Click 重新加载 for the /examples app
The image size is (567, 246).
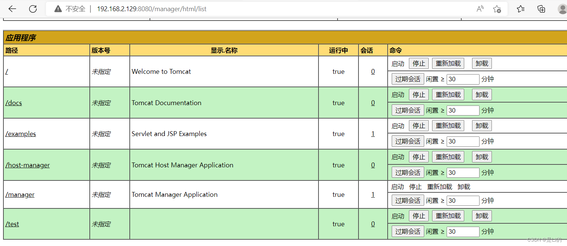pyautogui.click(x=448, y=126)
